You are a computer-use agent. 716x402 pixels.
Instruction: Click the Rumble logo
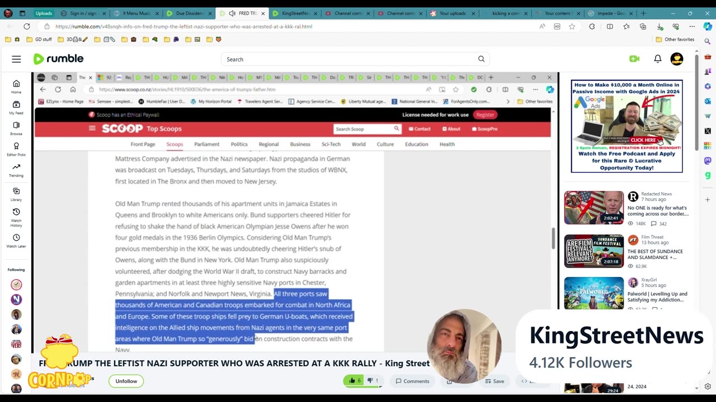coord(58,59)
